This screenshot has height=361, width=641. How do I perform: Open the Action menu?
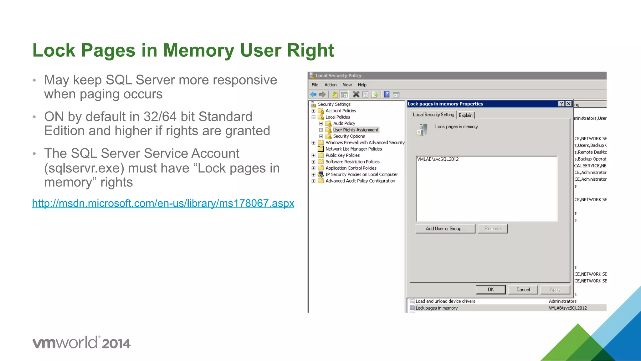click(331, 85)
